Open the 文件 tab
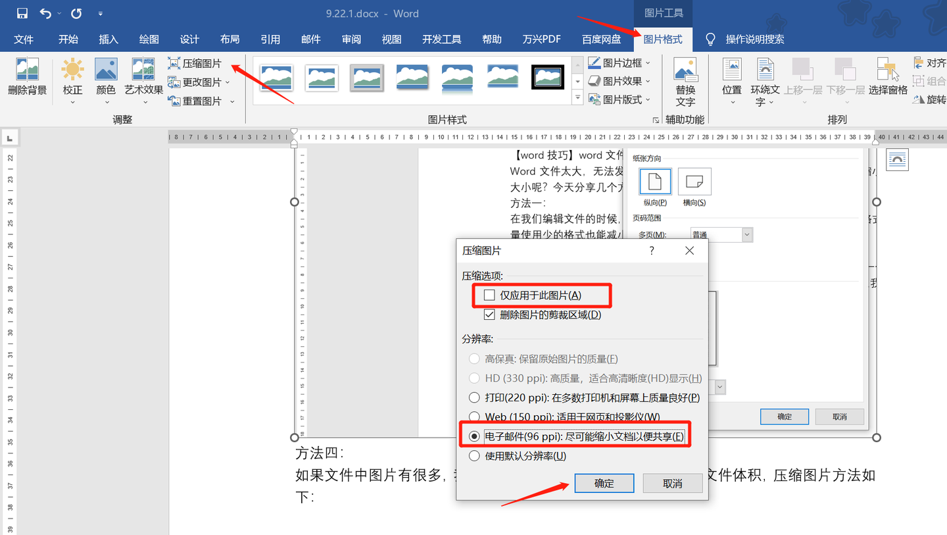Screen dimensions: 947x535 (24, 39)
